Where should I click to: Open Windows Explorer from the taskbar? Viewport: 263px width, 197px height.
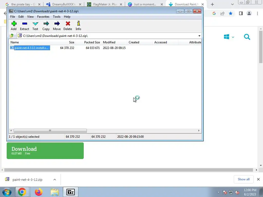[x=55, y=192]
